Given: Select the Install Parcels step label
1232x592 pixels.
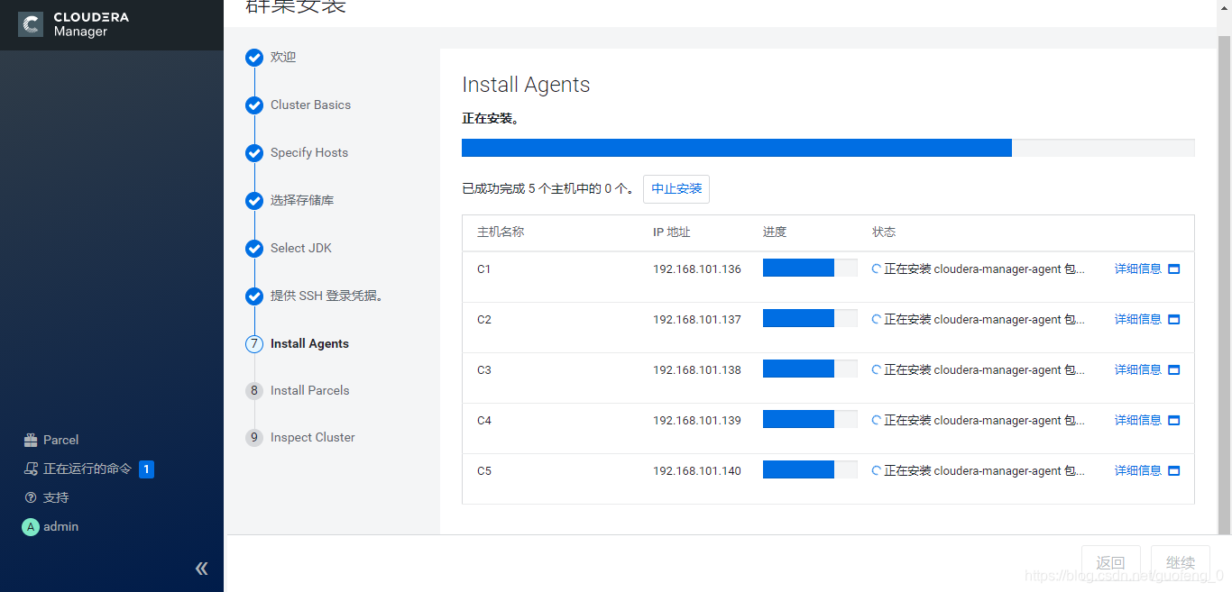Looking at the screenshot, I should (309, 390).
